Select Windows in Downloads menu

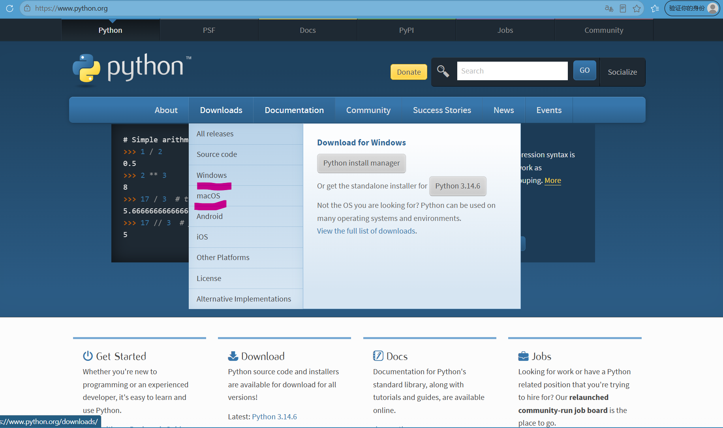(246, 175)
